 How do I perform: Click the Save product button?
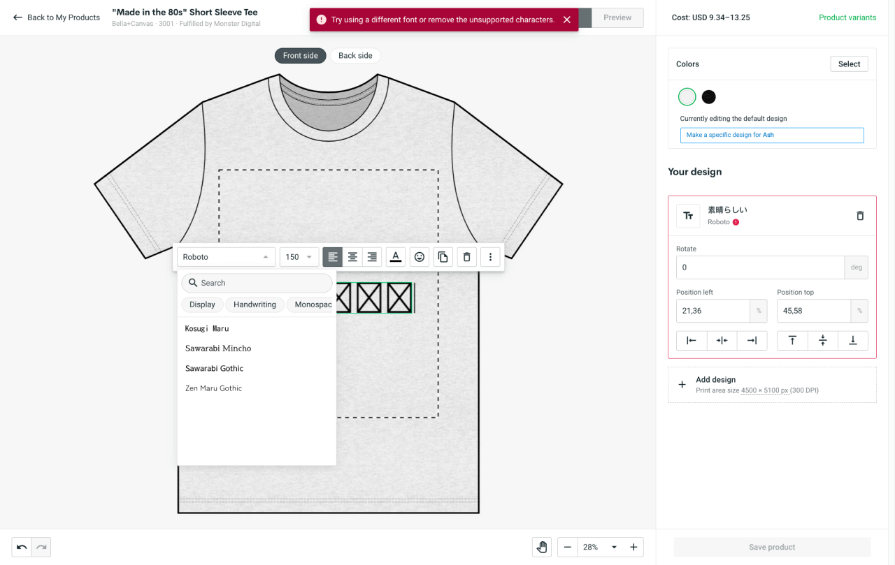click(x=772, y=547)
